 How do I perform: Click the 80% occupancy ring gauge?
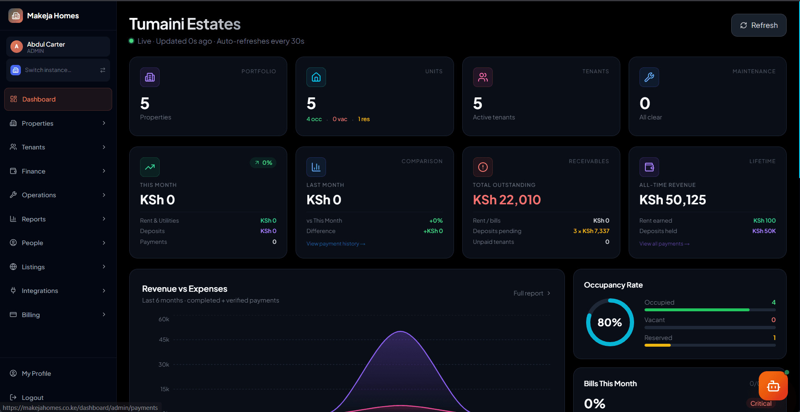pos(610,322)
